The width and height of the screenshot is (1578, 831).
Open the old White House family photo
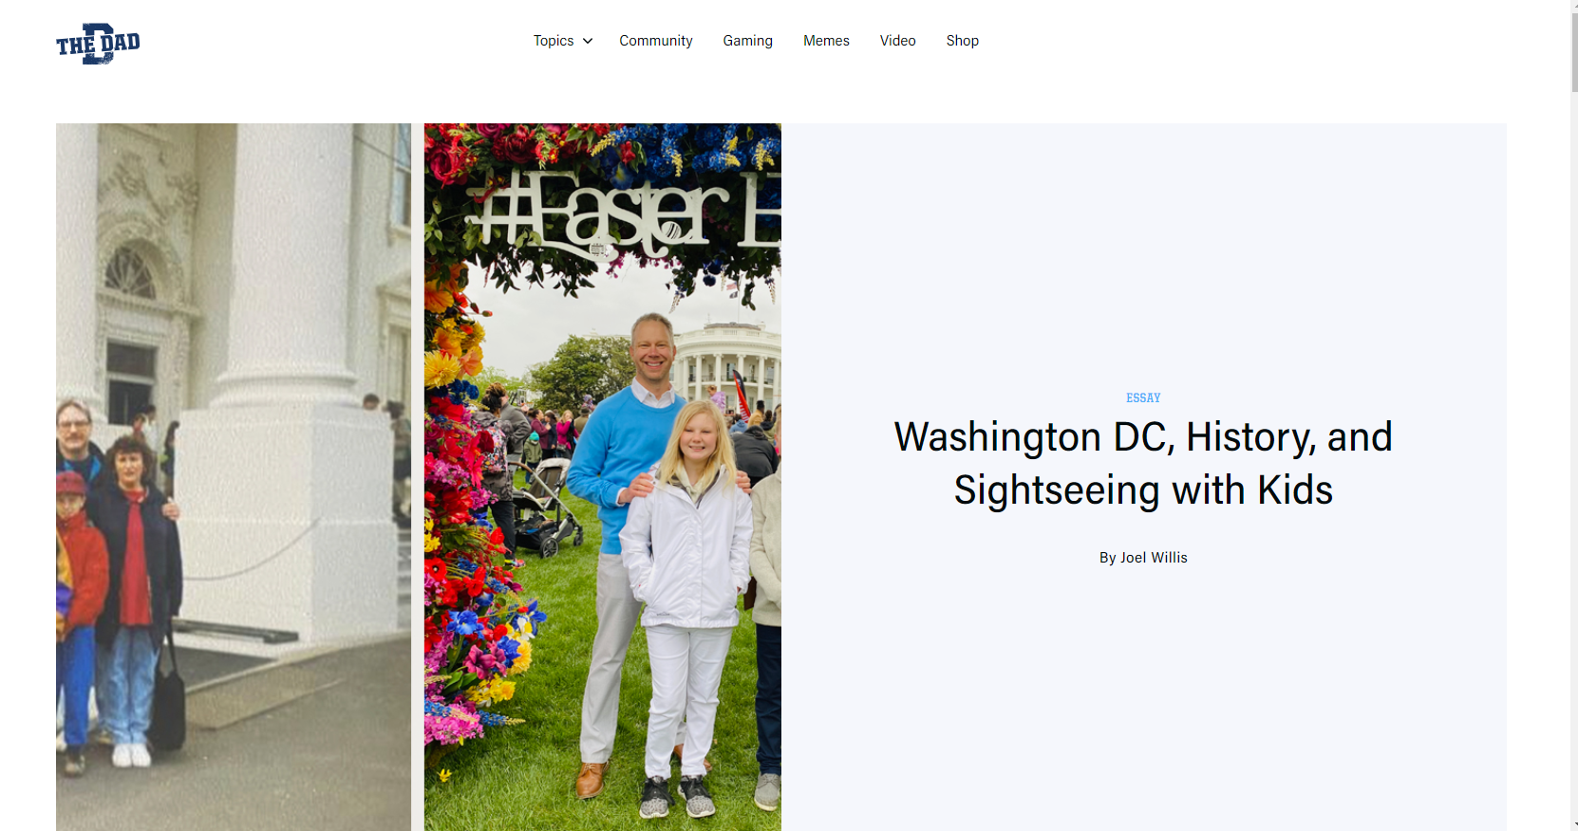click(x=234, y=477)
